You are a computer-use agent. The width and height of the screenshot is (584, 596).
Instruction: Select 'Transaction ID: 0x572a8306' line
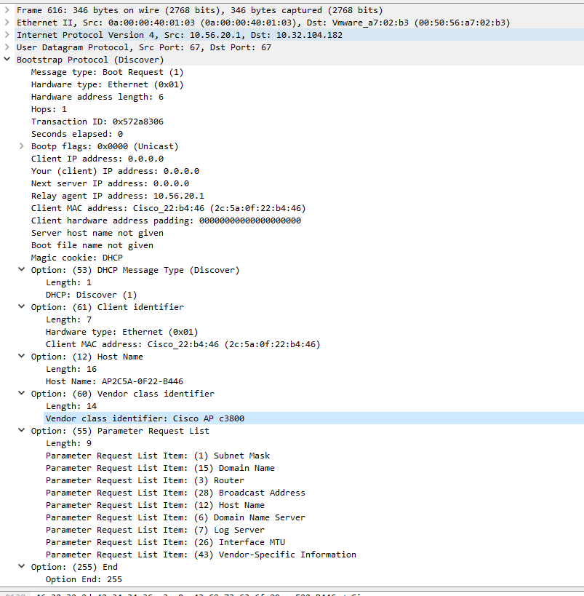(x=97, y=122)
